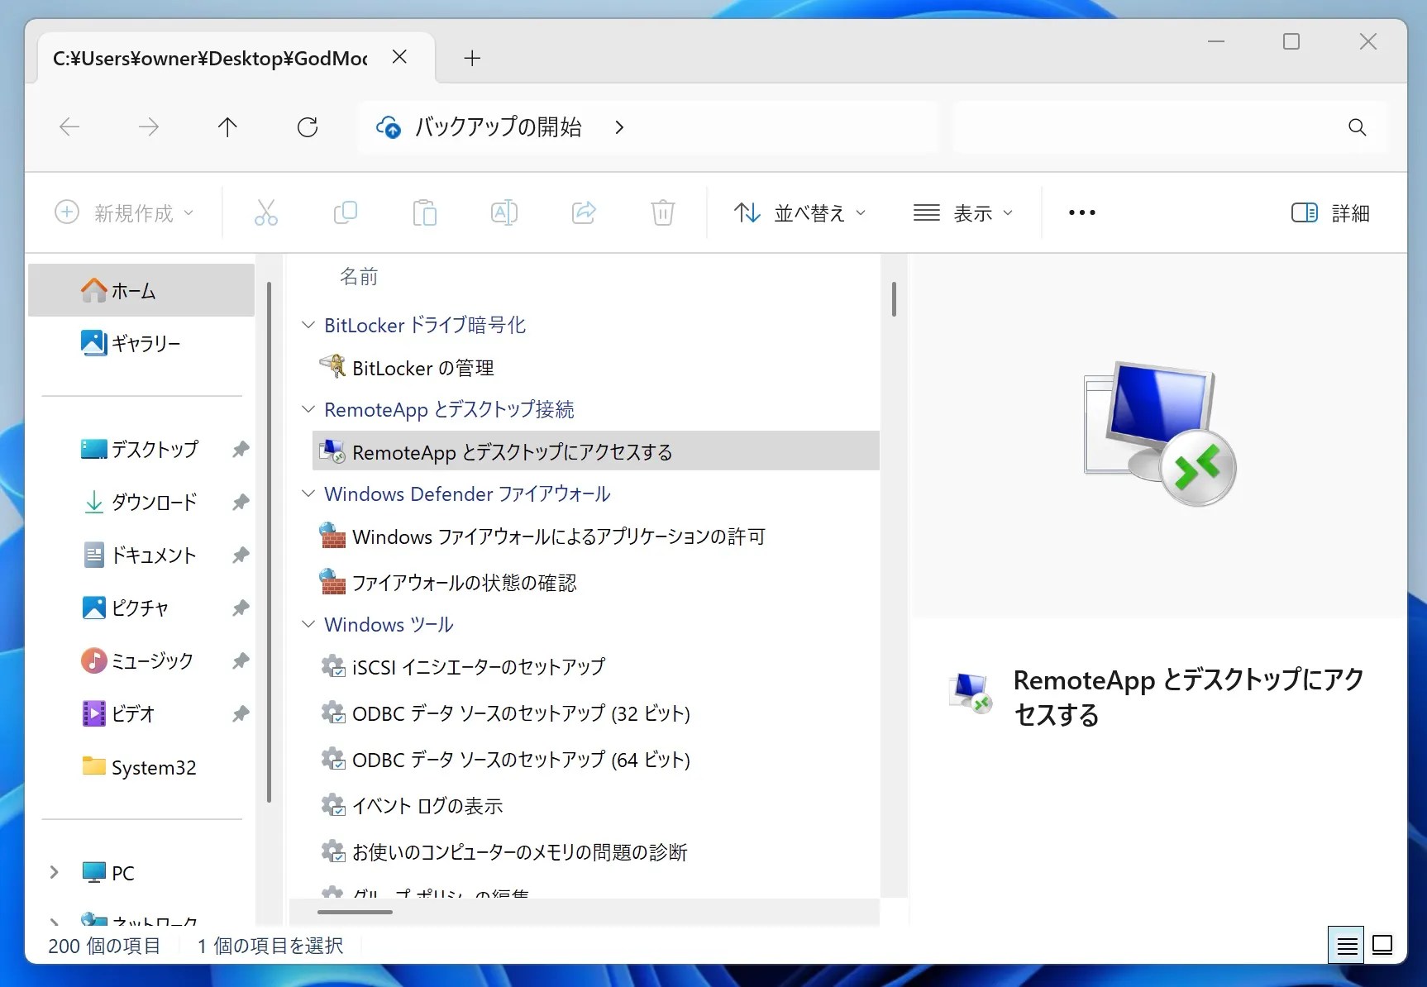This screenshot has height=987, width=1427.
Task: Click the RemoteApp とデスクトップにアクセスする item icon
Action: (x=333, y=451)
